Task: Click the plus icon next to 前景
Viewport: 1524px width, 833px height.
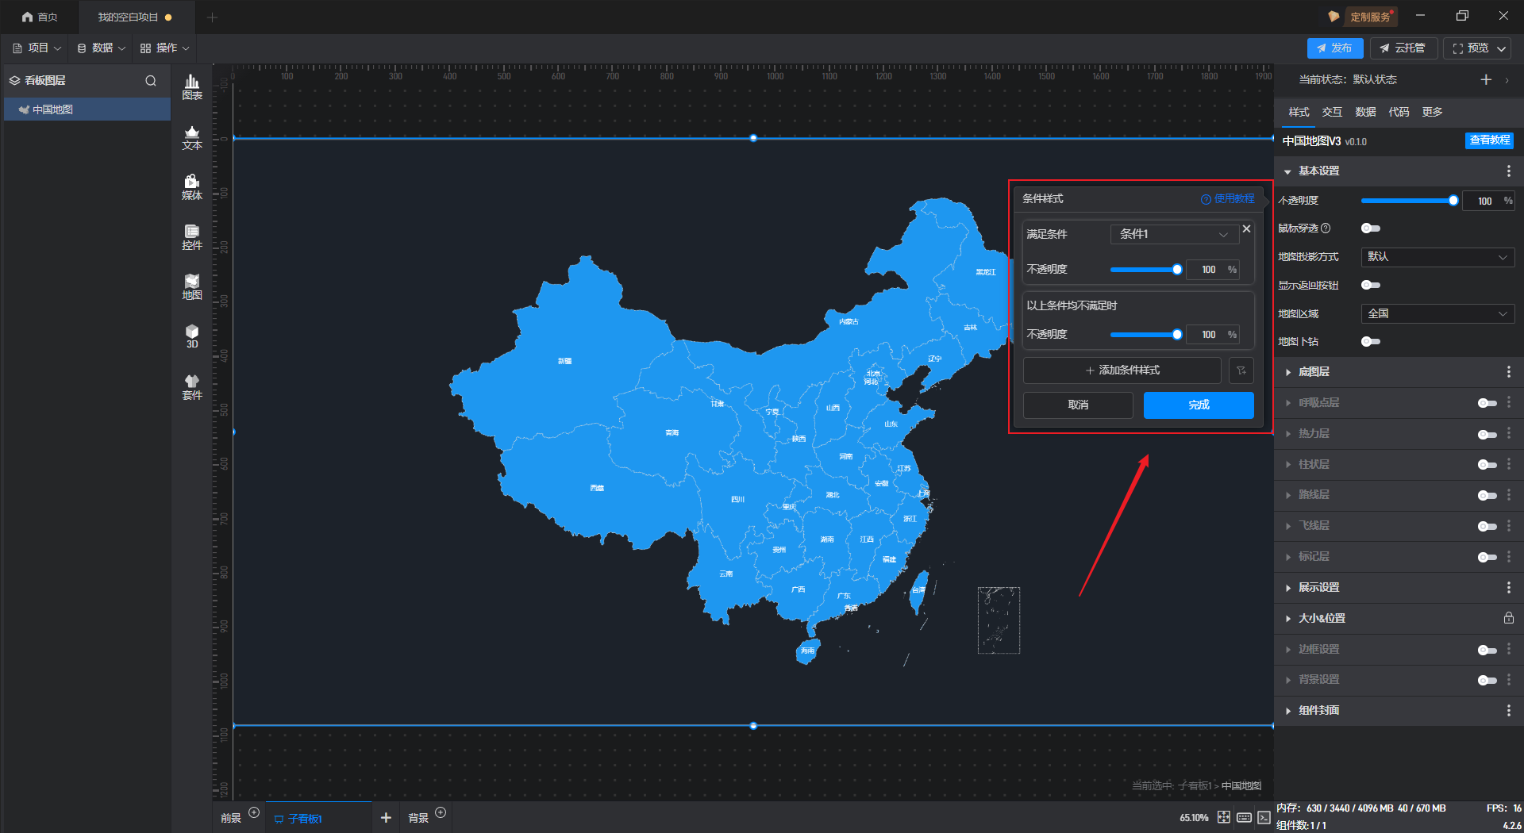Action: click(x=254, y=812)
